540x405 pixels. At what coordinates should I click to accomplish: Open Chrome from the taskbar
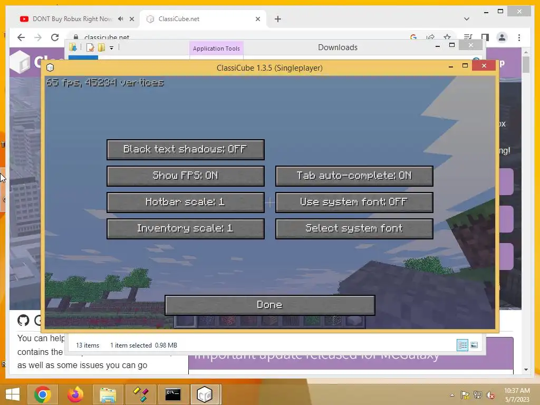(43, 394)
